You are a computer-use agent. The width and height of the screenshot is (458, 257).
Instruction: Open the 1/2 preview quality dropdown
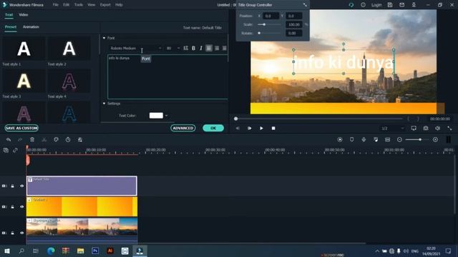(393, 128)
